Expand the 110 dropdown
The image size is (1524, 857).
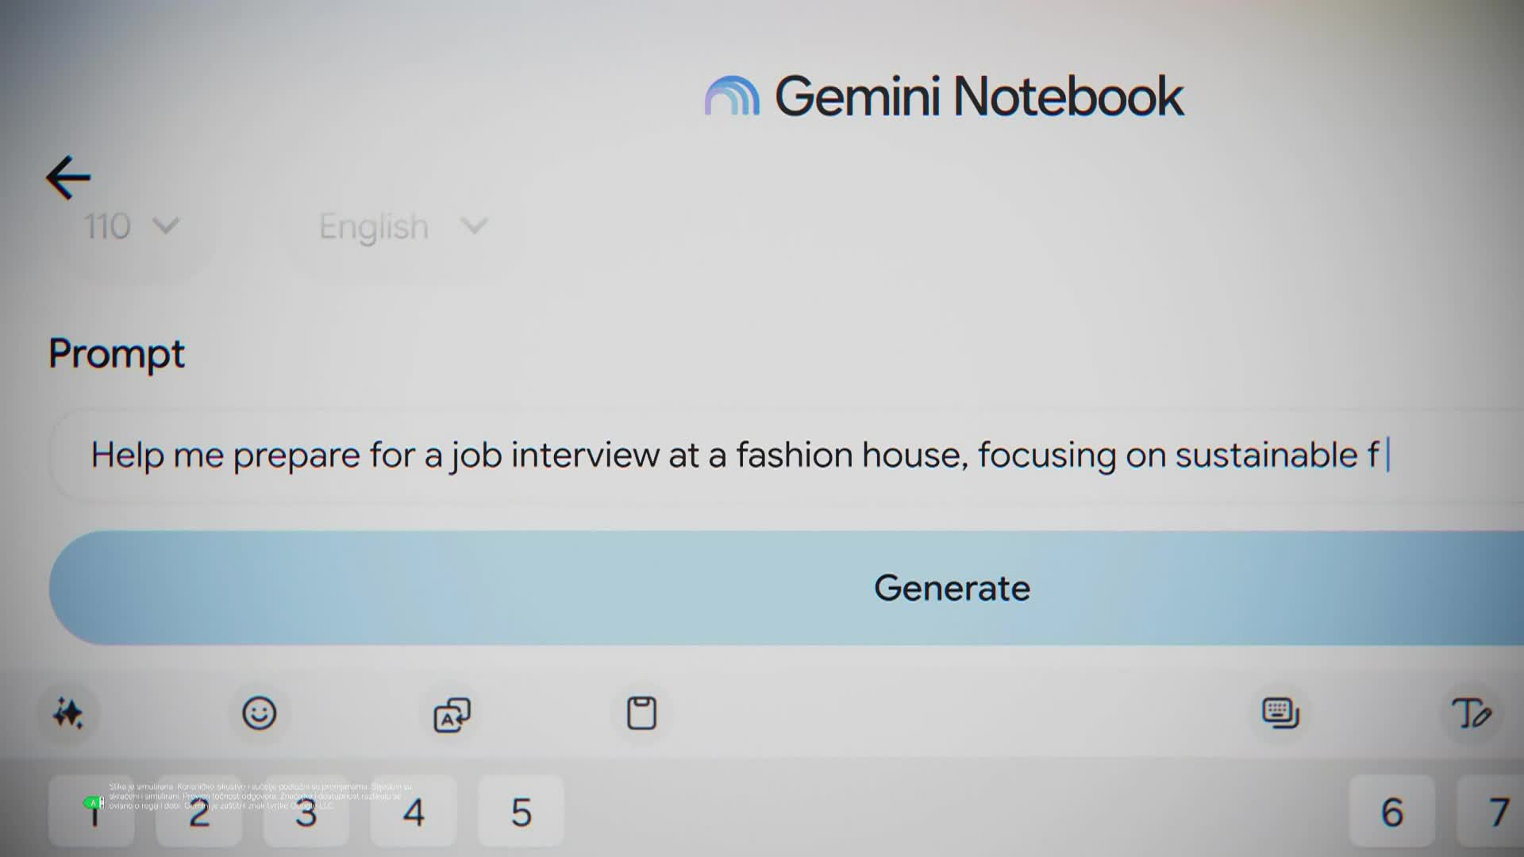[x=133, y=227]
